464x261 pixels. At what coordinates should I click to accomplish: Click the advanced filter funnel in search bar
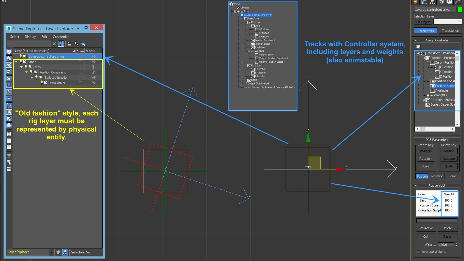[x=61, y=44]
